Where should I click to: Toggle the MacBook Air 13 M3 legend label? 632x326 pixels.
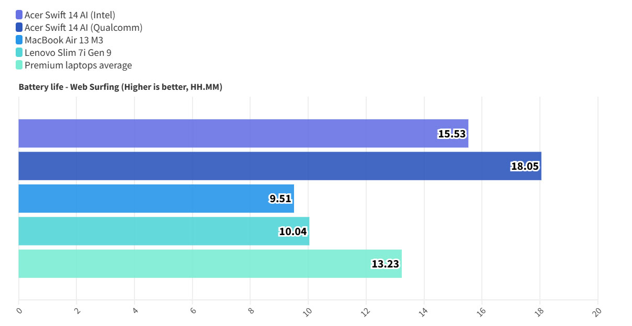pyautogui.click(x=64, y=40)
